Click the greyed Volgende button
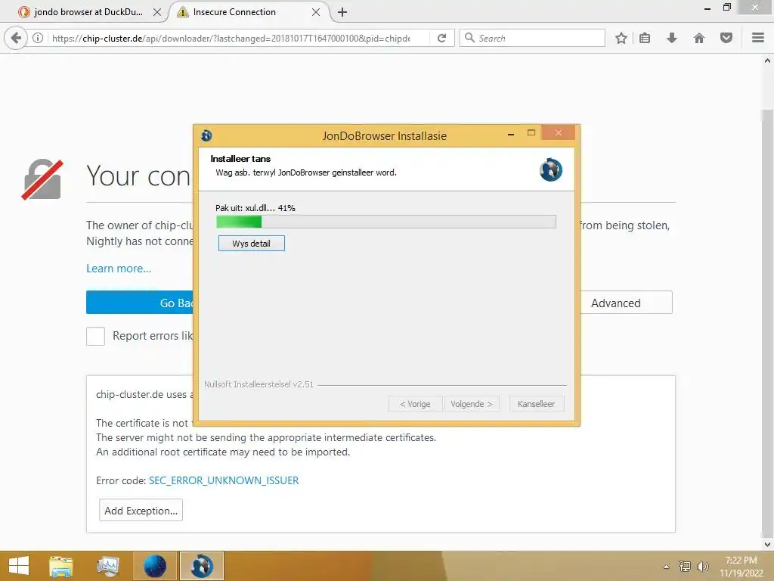 pos(472,404)
